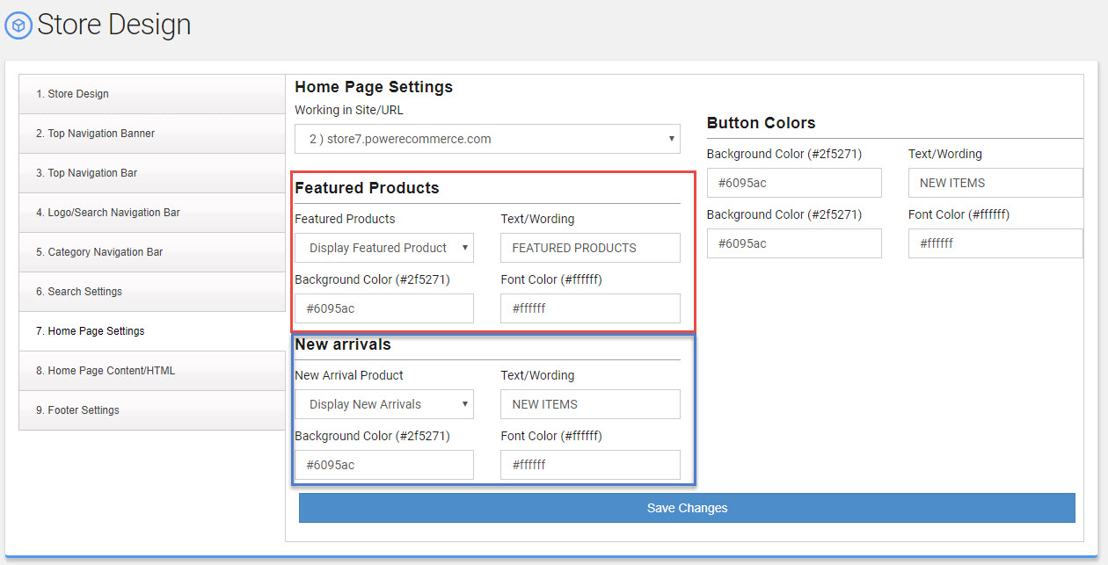Edit Featured Products background color field
Image resolution: width=1108 pixels, height=565 pixels.
click(x=383, y=308)
